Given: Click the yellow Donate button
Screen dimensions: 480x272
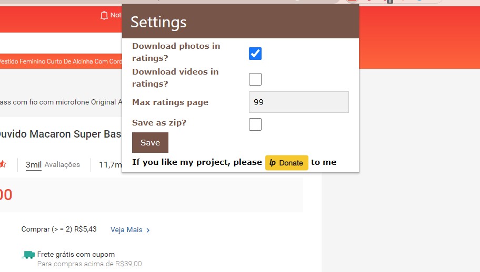Looking at the screenshot, I should point(286,163).
